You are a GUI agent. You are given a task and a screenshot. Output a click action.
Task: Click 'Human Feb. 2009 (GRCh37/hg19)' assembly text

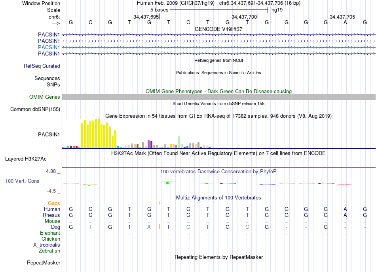pos(175,3)
